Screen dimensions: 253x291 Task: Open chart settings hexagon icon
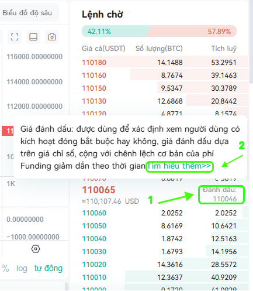click(x=36, y=249)
